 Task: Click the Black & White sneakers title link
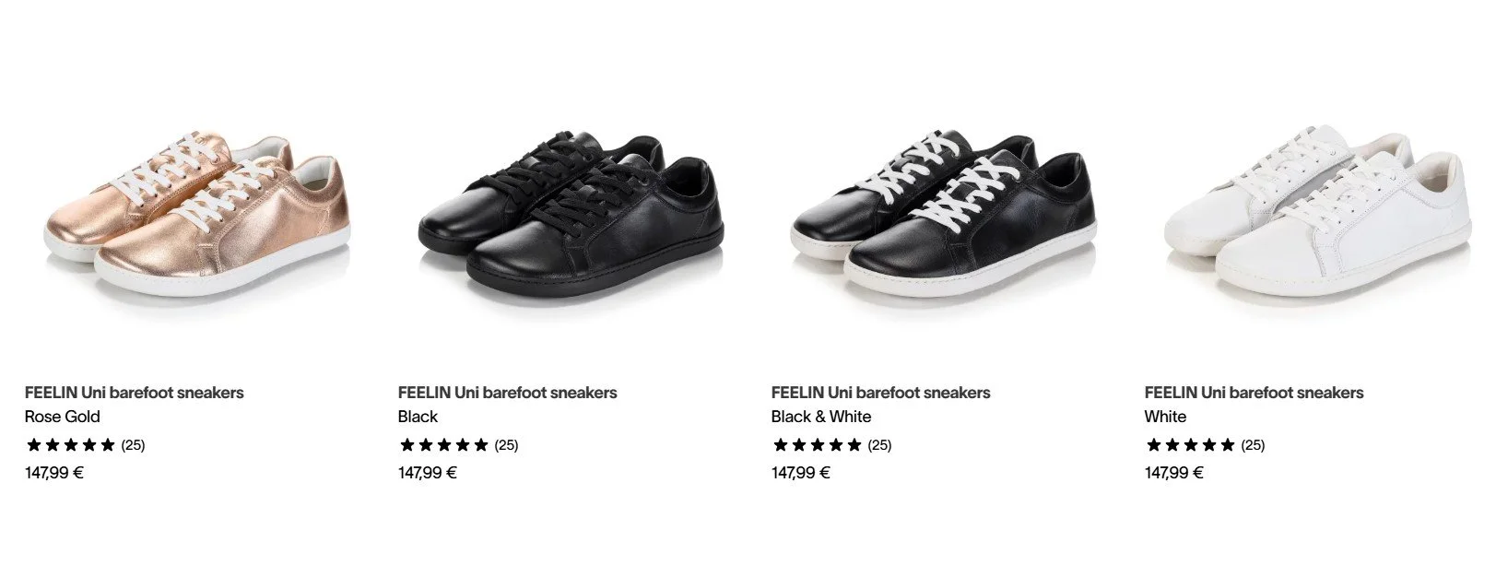(x=880, y=393)
